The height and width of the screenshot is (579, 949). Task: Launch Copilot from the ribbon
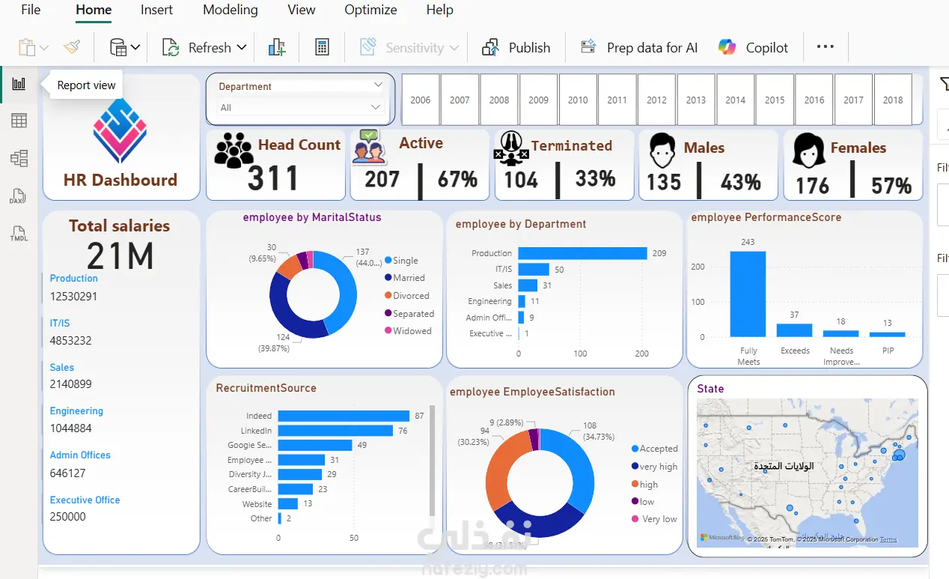tap(753, 47)
